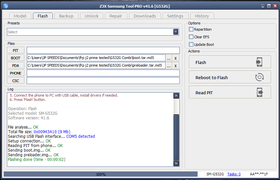View the History tab
280x180 pixels.
click(202, 16)
